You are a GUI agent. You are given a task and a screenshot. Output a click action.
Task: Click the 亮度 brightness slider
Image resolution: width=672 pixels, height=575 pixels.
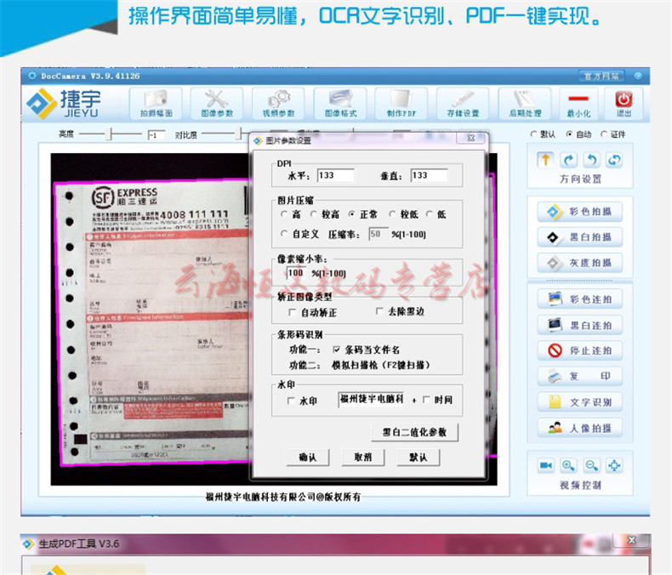click(110, 134)
